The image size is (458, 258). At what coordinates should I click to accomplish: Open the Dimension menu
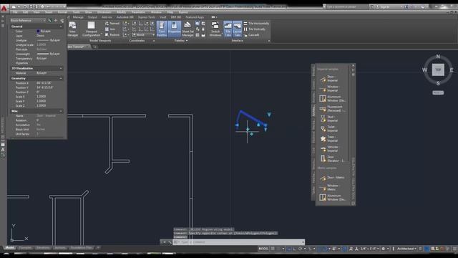104,12
